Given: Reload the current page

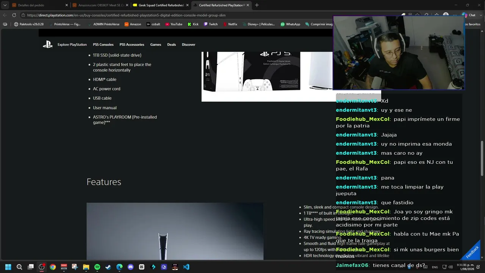Looking at the screenshot, I should point(14,15).
